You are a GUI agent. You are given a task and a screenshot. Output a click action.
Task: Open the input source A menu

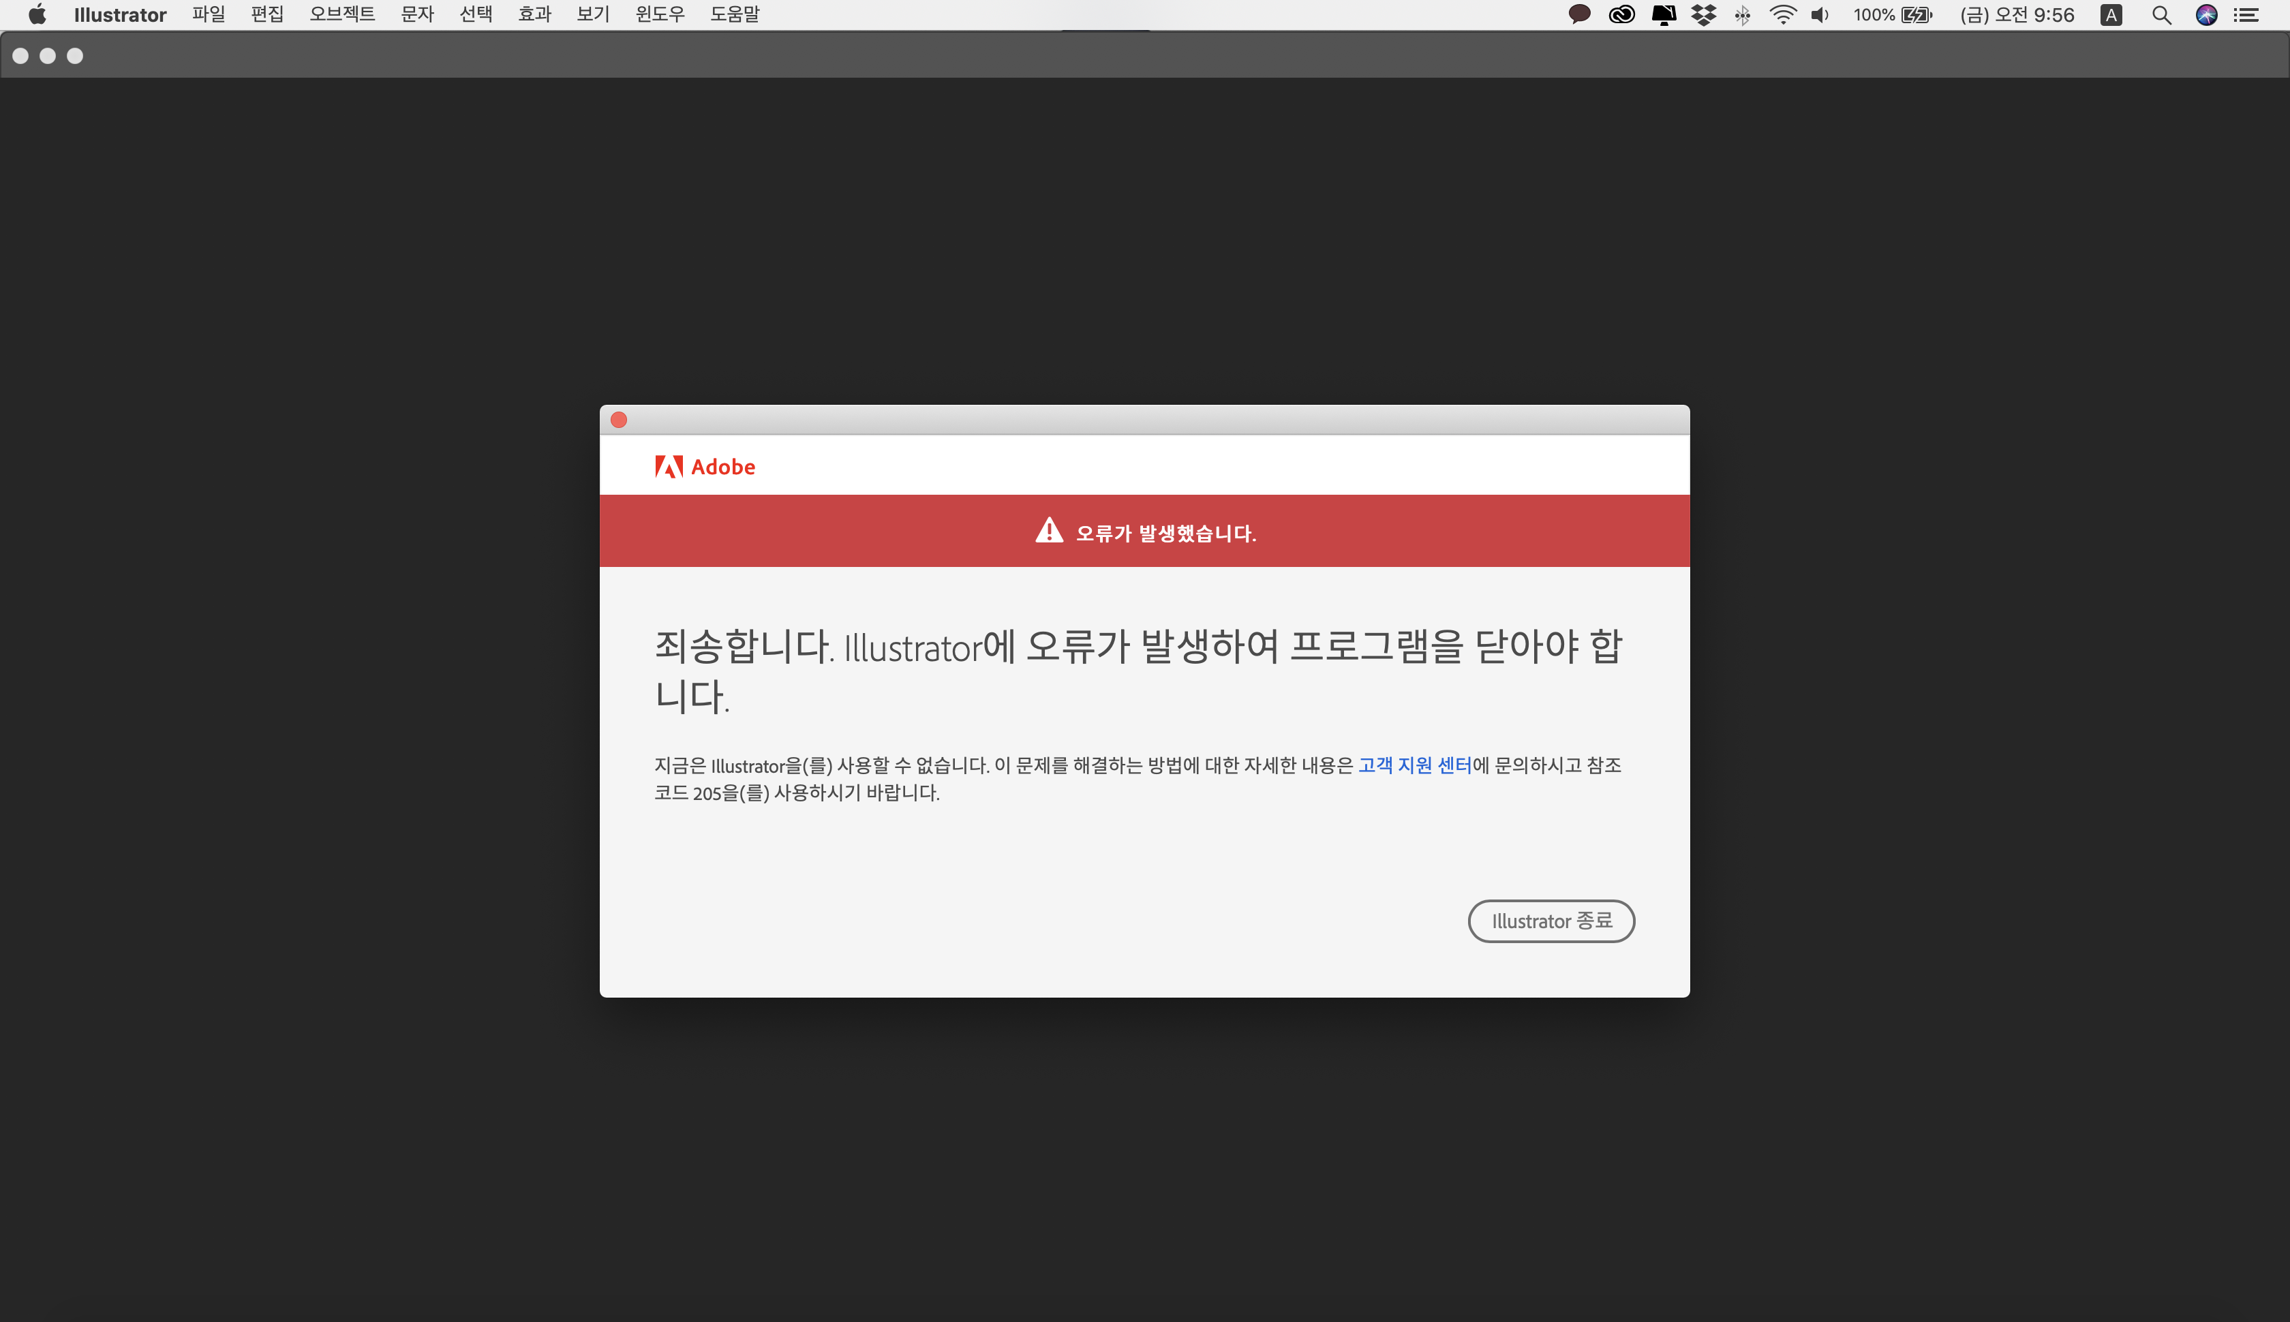pyautogui.click(x=2111, y=14)
